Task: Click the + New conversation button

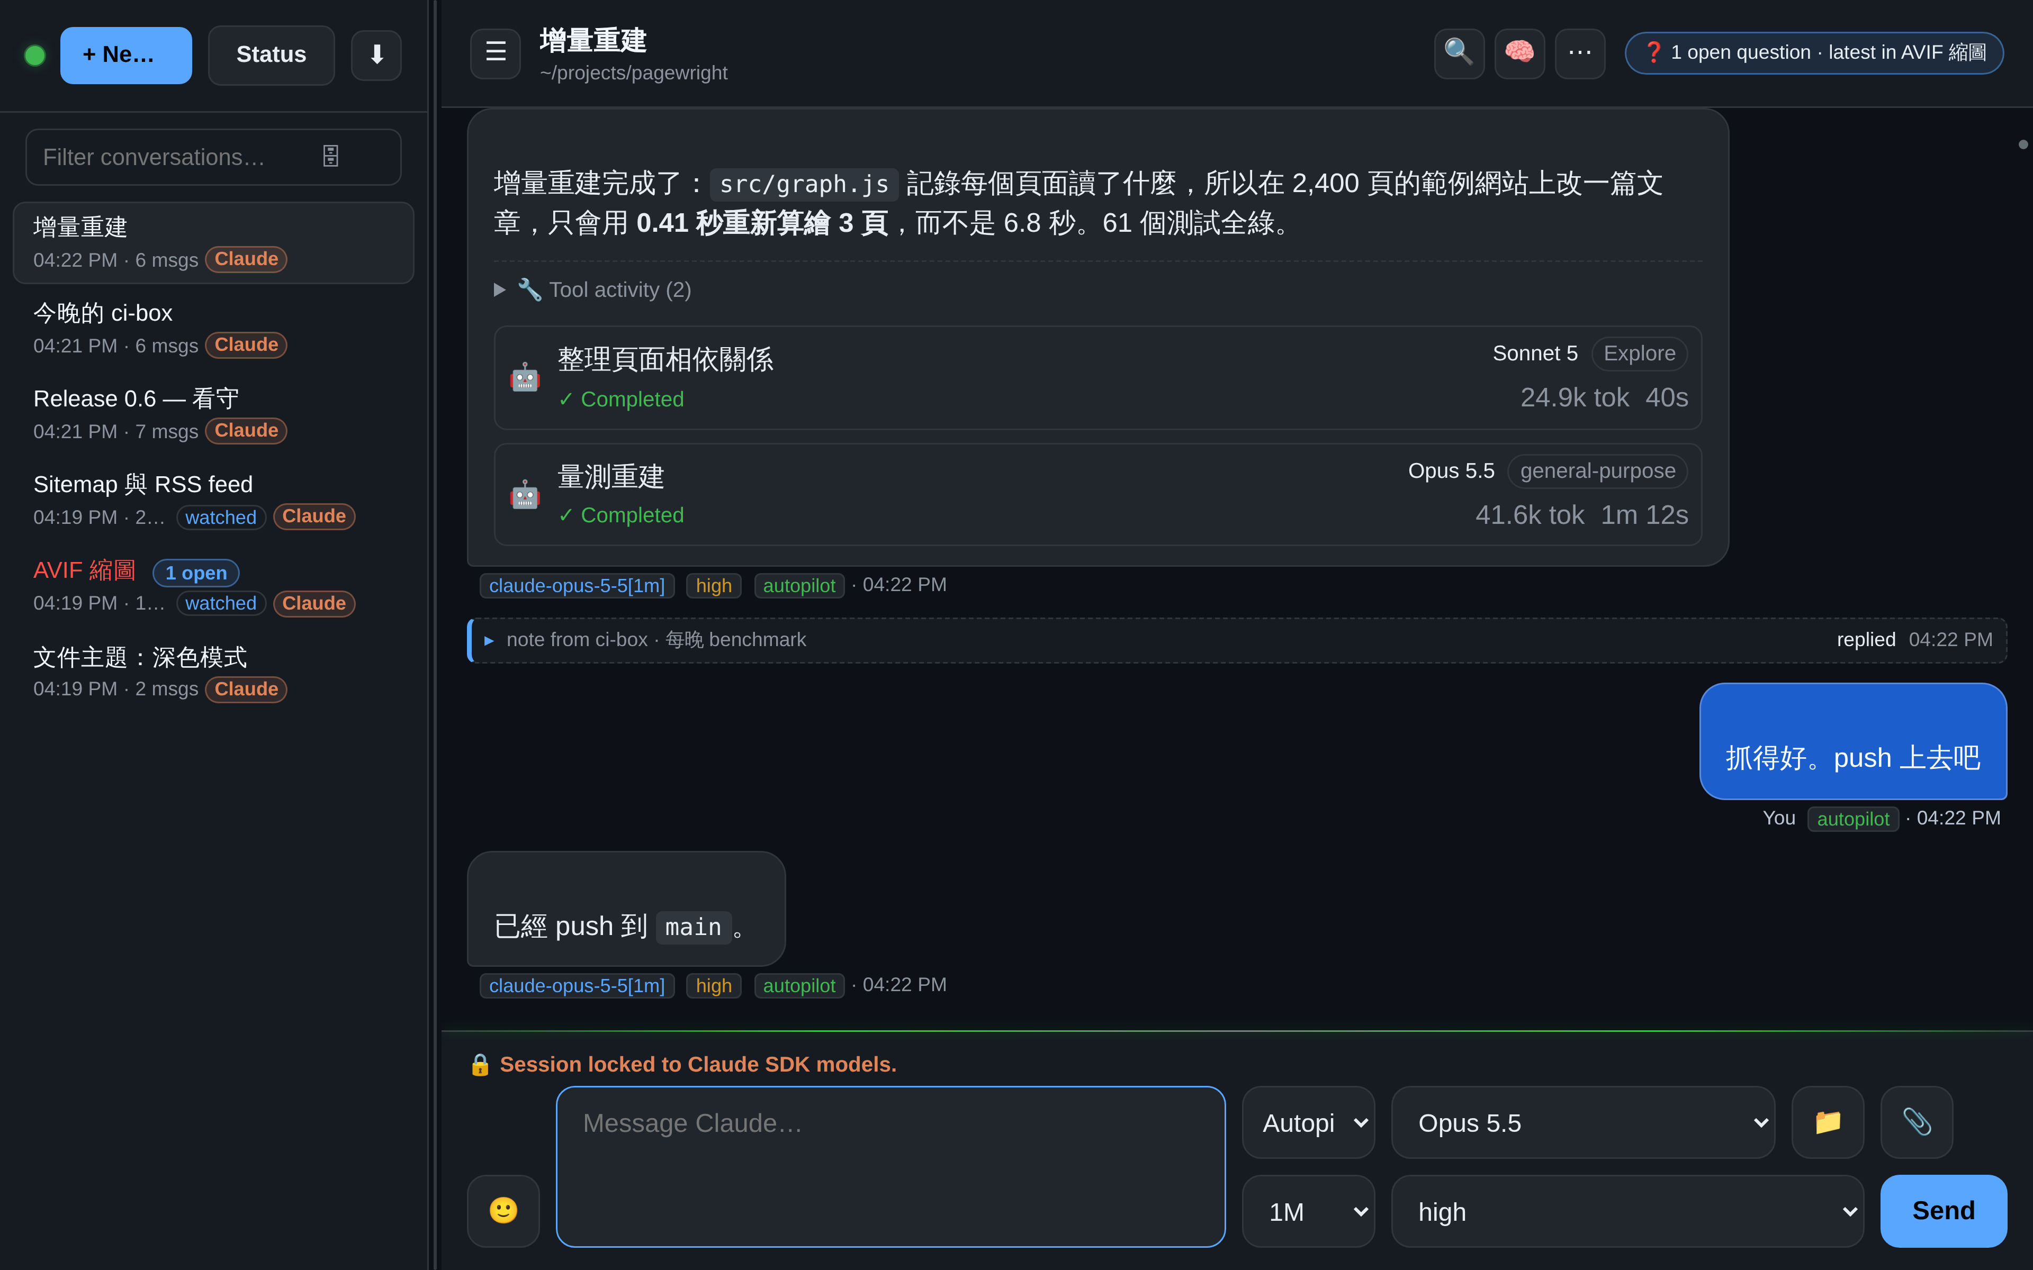Action: [126, 55]
